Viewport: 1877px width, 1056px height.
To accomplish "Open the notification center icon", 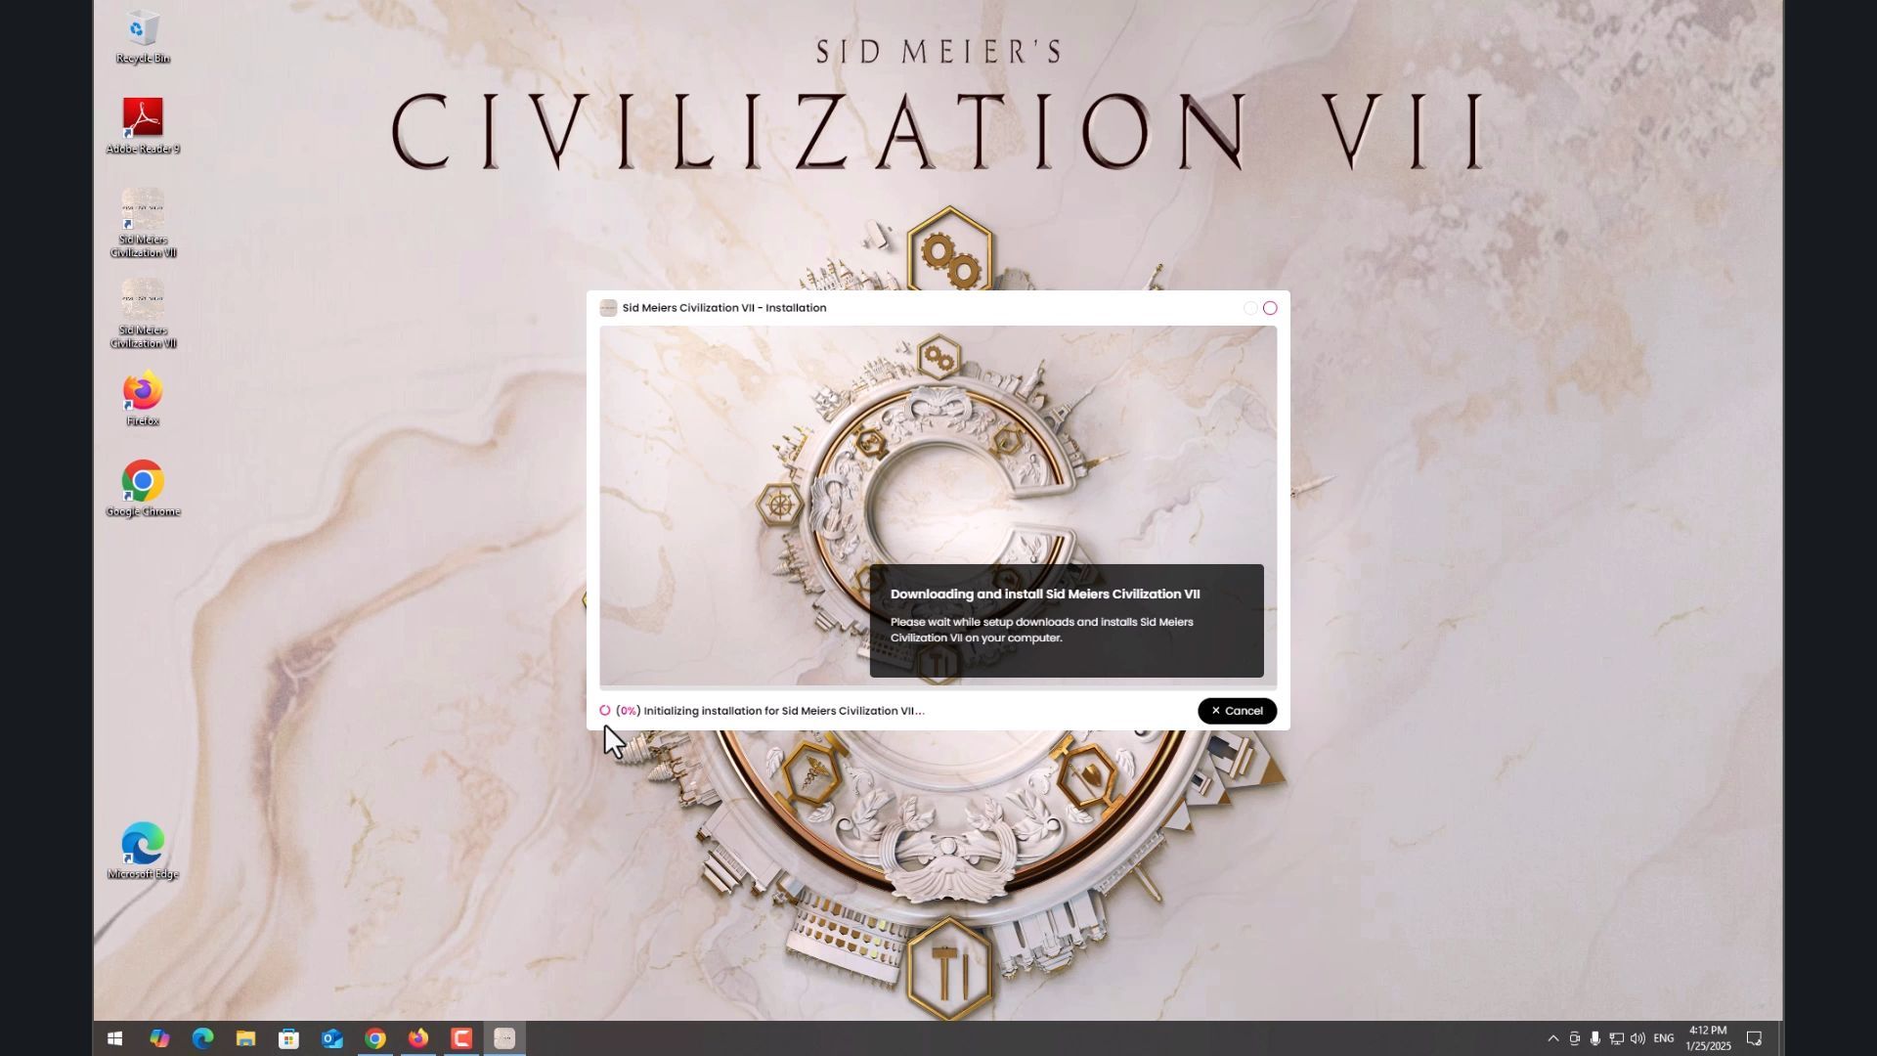I will click(1755, 1038).
